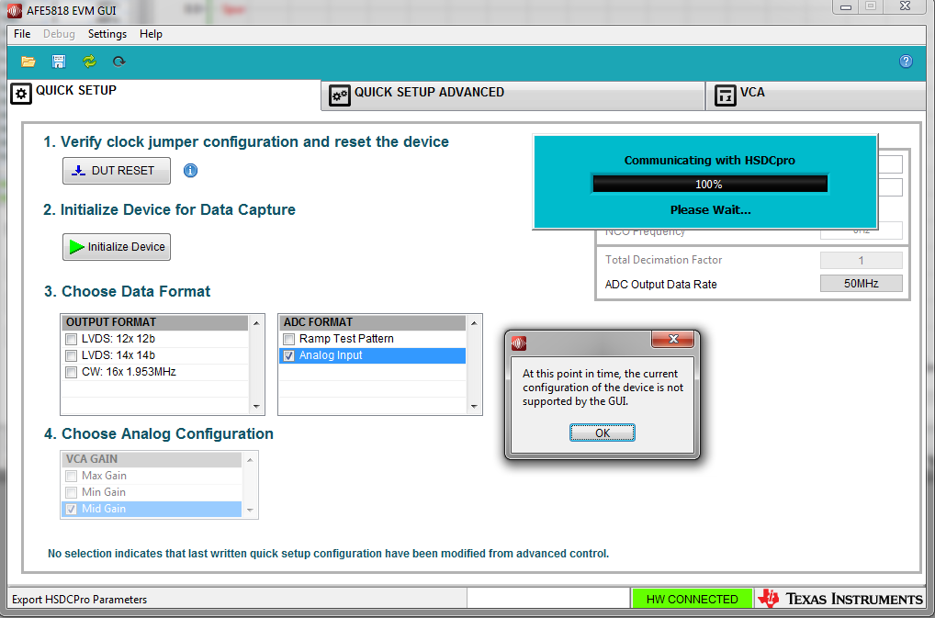Viewport: 935px width, 618px height.
Task: Click the ADC FORMAT list header
Action: [x=373, y=322]
